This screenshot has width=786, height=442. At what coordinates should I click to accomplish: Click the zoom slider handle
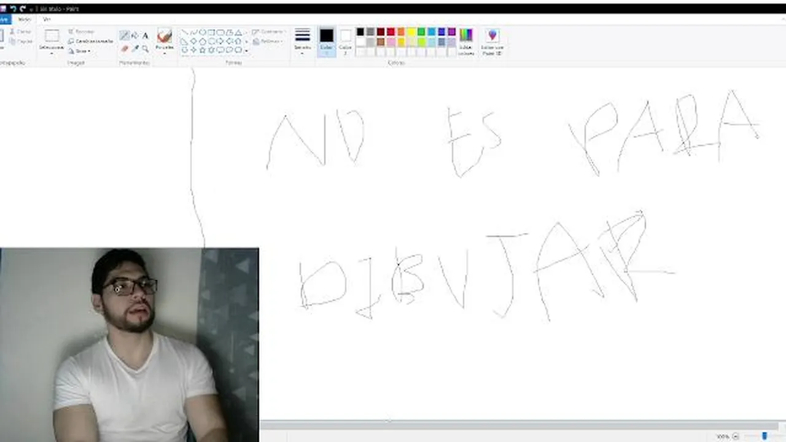point(765,436)
